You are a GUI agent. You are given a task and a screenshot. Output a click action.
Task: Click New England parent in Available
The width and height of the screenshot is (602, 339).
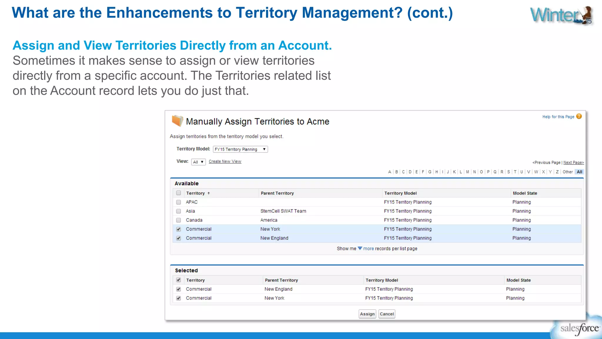[274, 238]
